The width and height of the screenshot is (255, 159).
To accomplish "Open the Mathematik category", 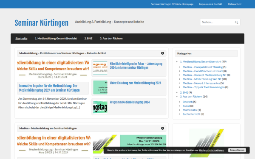I will [x=190, y=110].
